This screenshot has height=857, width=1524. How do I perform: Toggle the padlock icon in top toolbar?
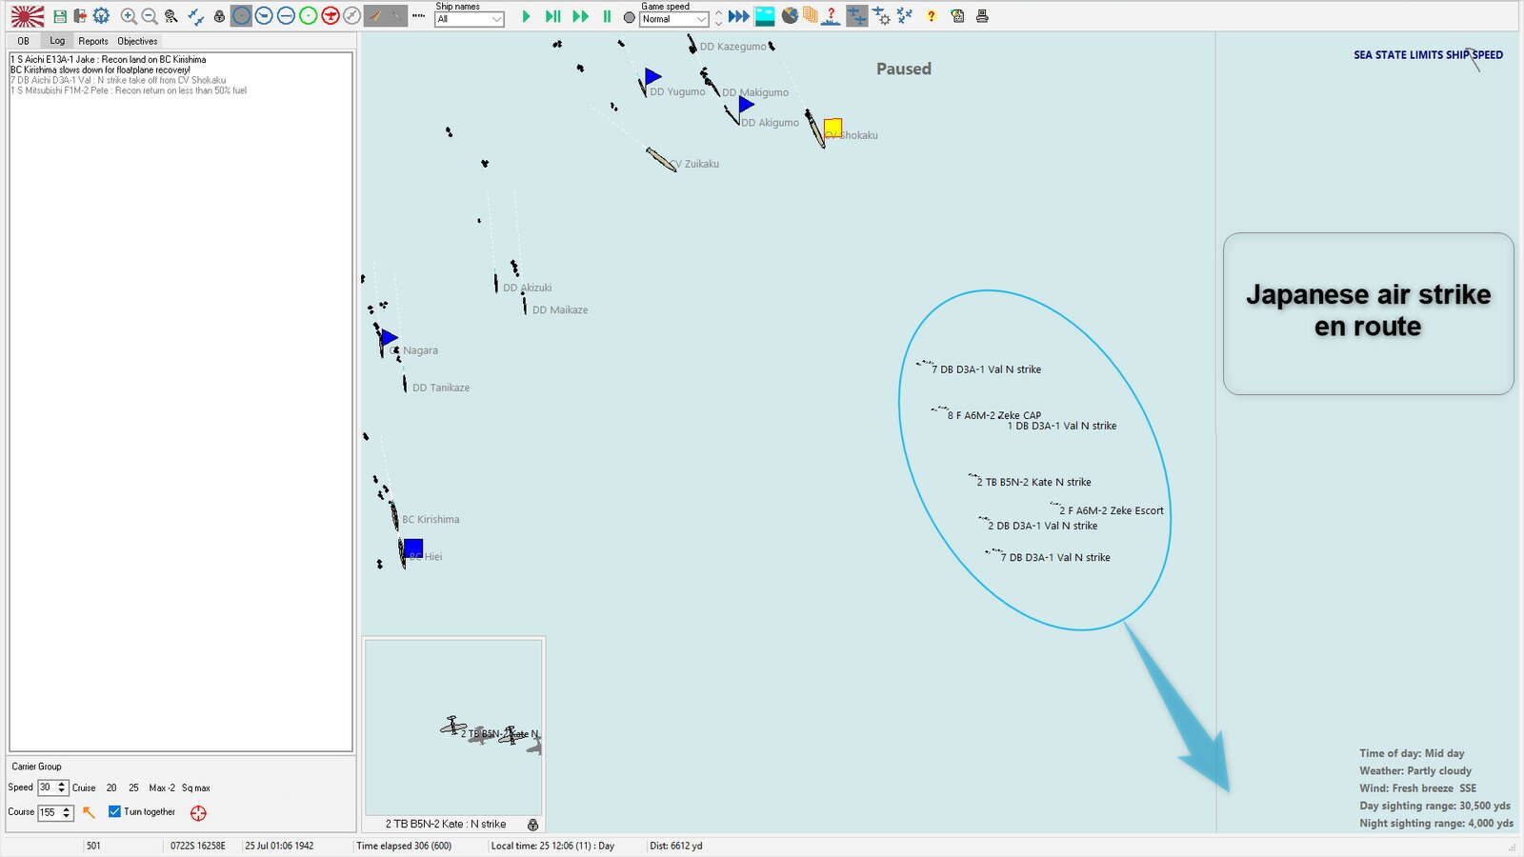point(219,16)
